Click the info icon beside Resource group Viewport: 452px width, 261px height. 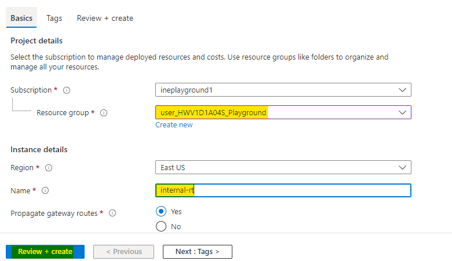click(x=103, y=113)
